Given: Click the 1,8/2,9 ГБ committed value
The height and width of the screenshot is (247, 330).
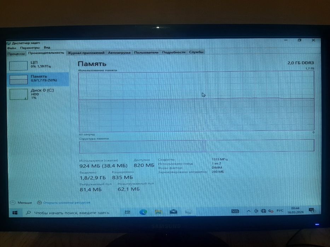Looking at the screenshot, I should click(x=93, y=178).
